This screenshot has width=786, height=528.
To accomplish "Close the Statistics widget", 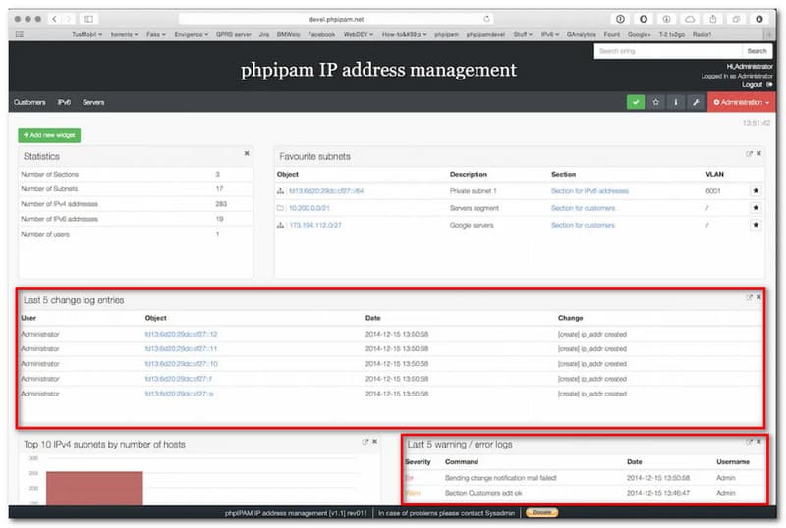I will coord(246,153).
